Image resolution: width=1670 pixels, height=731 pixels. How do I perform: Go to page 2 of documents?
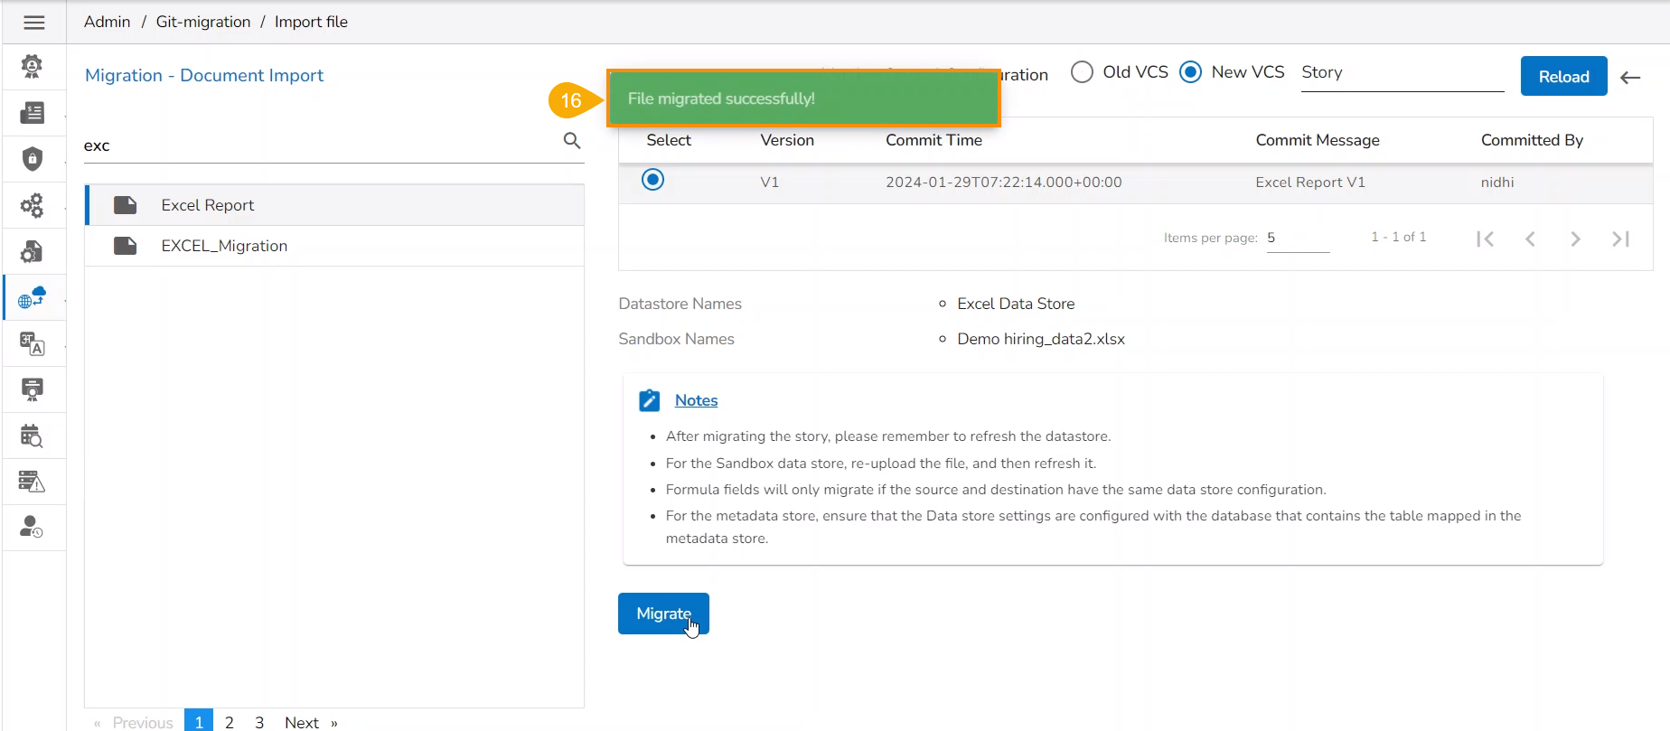[230, 722]
